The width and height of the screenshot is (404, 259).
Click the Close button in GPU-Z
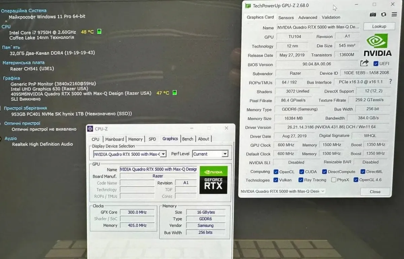click(375, 192)
